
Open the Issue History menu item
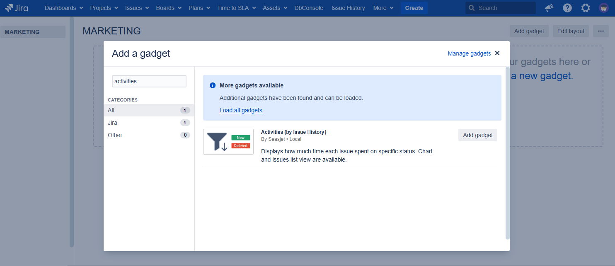pyautogui.click(x=348, y=8)
